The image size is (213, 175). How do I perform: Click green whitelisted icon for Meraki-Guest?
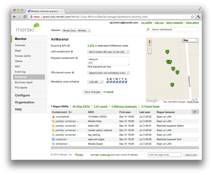(x=53, y=144)
